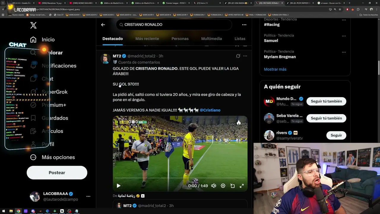Toggle video picture-in-picture icon
Viewport: 380px width, 214px height.
click(232, 186)
